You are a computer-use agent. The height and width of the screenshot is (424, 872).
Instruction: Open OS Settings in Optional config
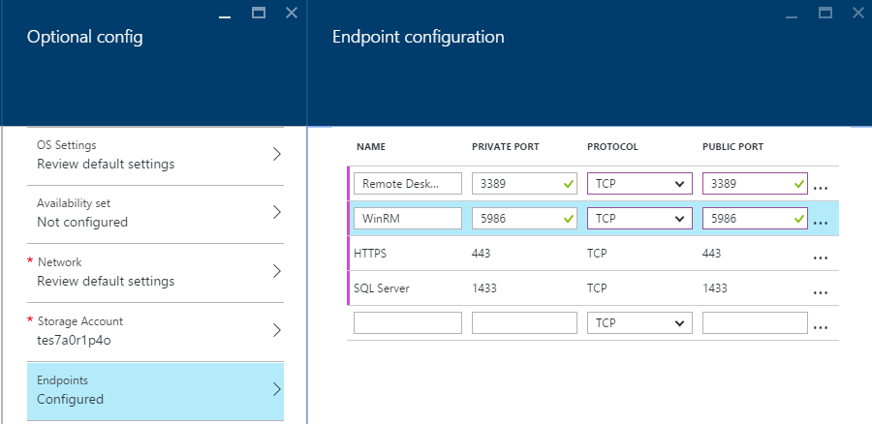(x=155, y=155)
